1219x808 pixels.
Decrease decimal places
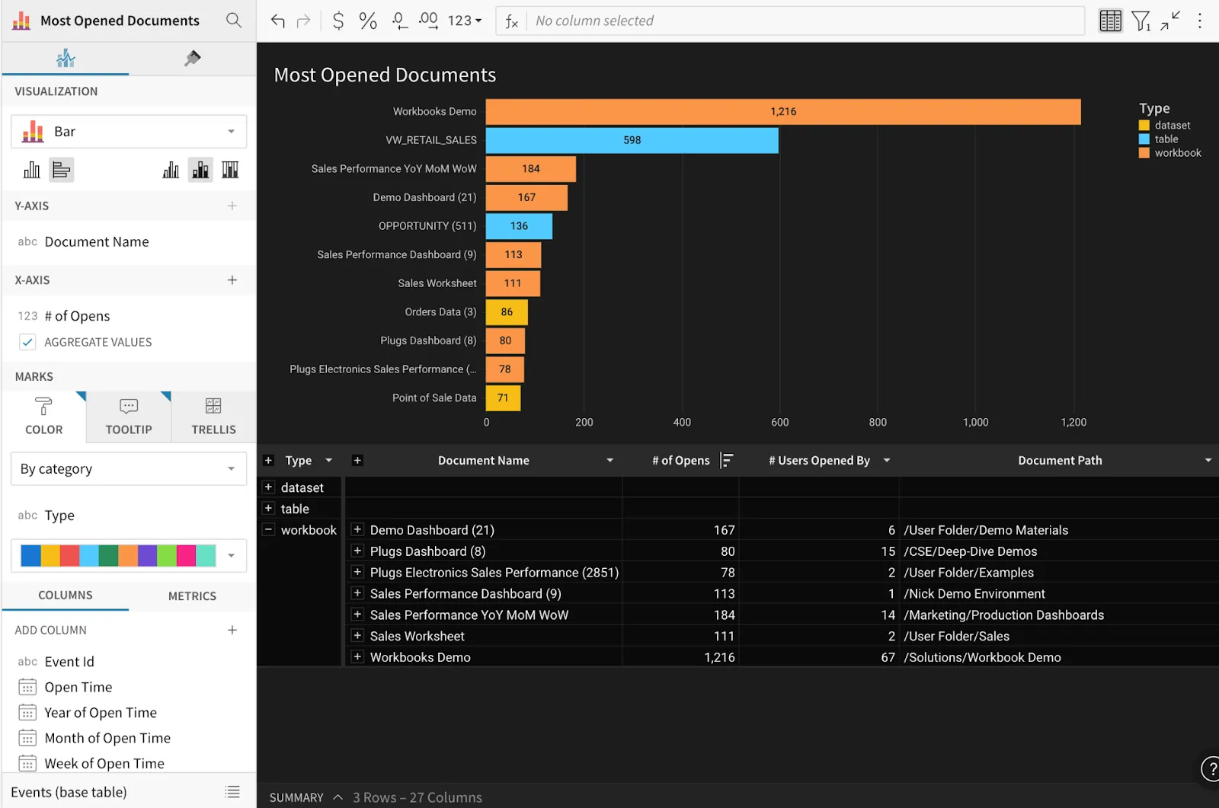click(x=399, y=21)
